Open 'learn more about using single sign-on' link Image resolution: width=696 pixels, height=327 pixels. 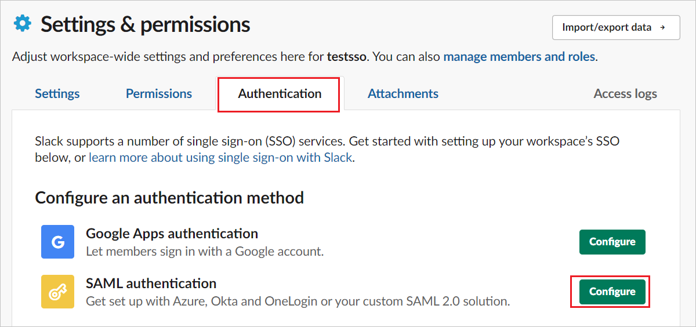220,158
